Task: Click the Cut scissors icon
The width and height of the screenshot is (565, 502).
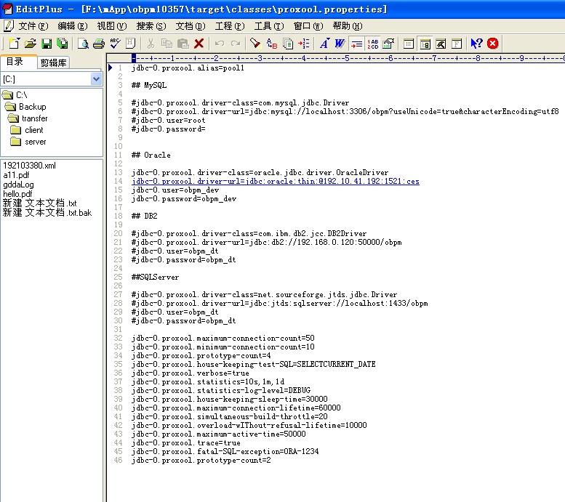Action: coord(151,44)
